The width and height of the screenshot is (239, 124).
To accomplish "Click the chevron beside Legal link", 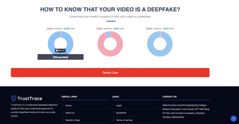I will click(113, 105).
